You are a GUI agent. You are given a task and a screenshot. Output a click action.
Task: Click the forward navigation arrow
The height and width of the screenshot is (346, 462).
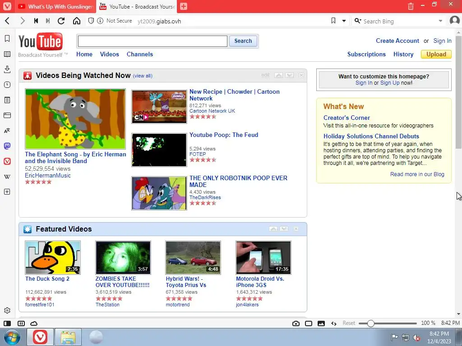click(23, 21)
